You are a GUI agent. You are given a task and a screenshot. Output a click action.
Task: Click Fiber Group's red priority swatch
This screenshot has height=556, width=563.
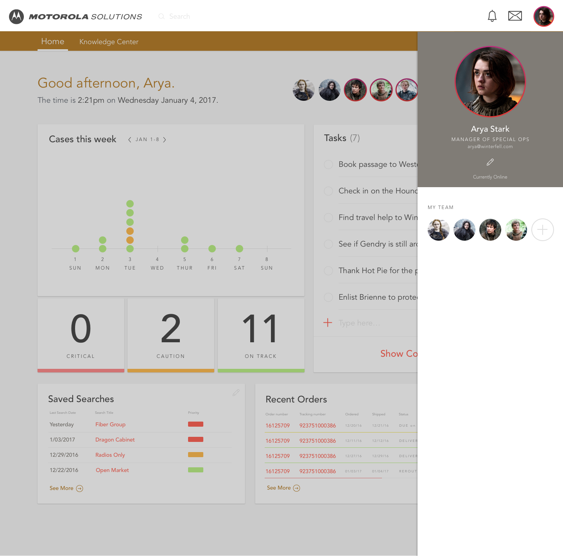click(x=195, y=424)
